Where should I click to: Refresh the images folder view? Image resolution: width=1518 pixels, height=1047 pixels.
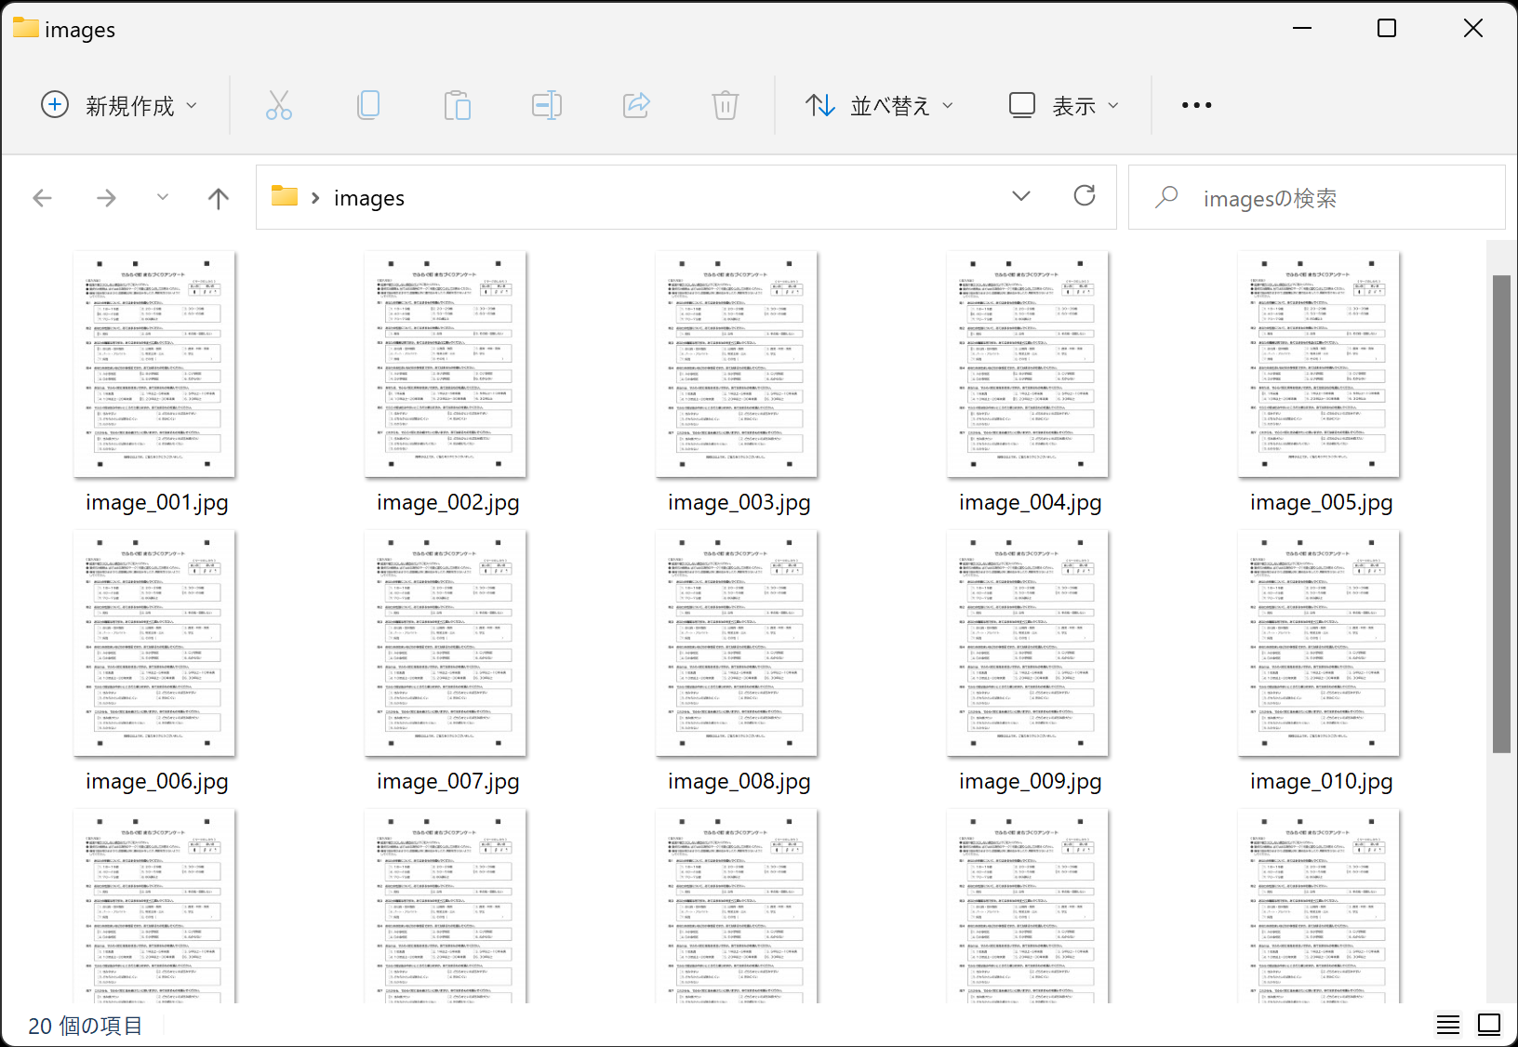1084,196
